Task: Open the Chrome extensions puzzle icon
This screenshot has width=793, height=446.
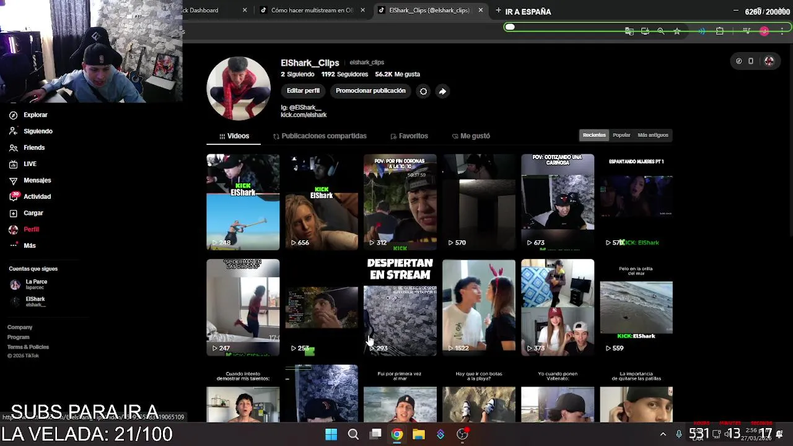Action: [x=719, y=31]
